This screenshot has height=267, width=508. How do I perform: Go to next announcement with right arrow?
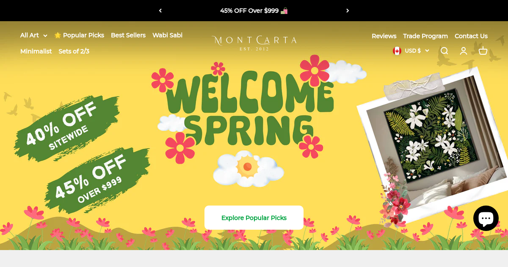348,11
